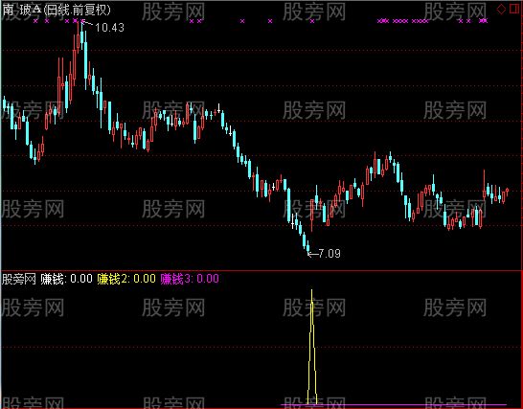Click the red diamond icon at chart corner

(501, 10)
